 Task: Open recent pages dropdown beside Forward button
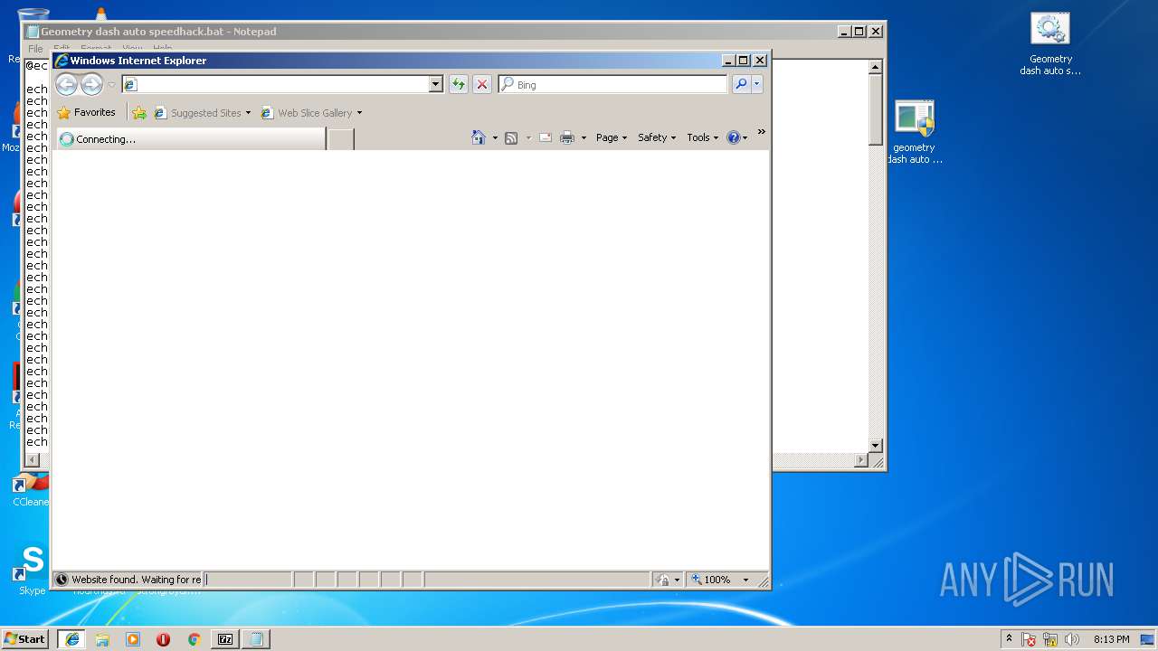111,85
